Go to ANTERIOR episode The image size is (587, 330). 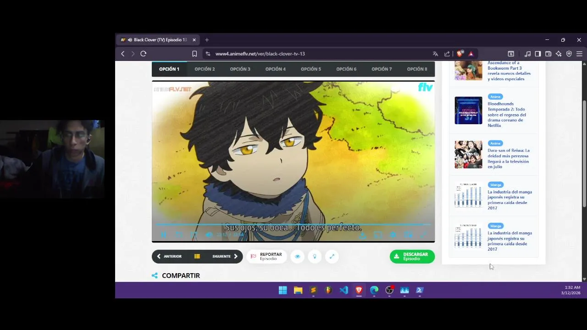169,256
